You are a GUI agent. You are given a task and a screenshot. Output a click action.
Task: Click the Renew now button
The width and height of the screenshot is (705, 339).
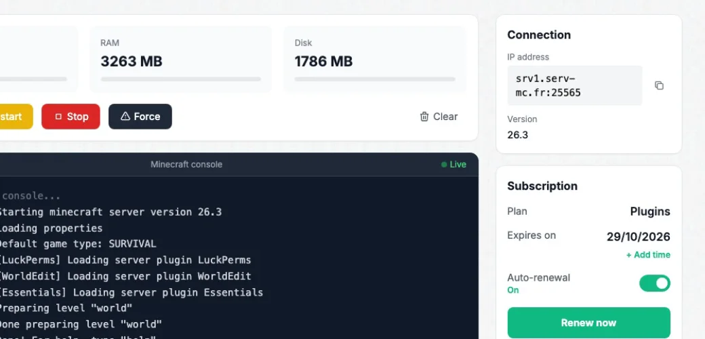pyautogui.click(x=588, y=322)
